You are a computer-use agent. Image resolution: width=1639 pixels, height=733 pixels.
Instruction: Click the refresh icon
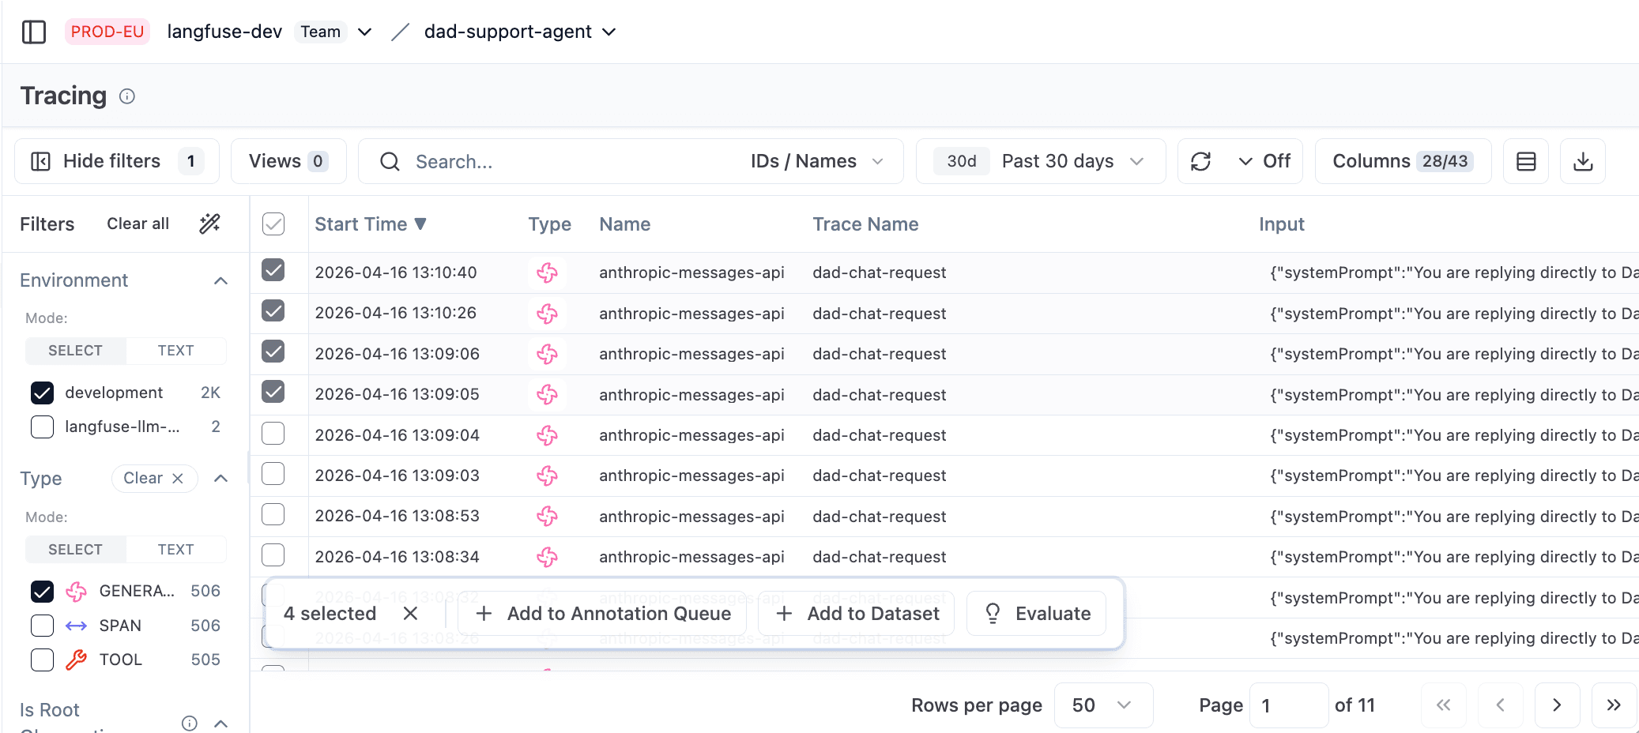tap(1200, 161)
